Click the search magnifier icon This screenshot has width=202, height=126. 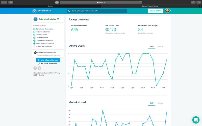pyautogui.click(x=69, y=11)
